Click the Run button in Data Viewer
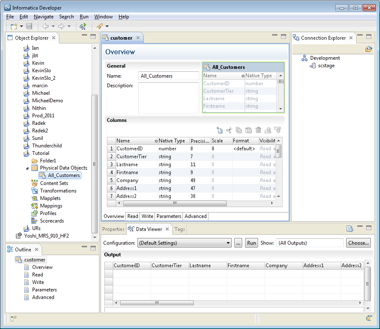Image resolution: width=380 pixels, height=329 pixels. [251, 243]
